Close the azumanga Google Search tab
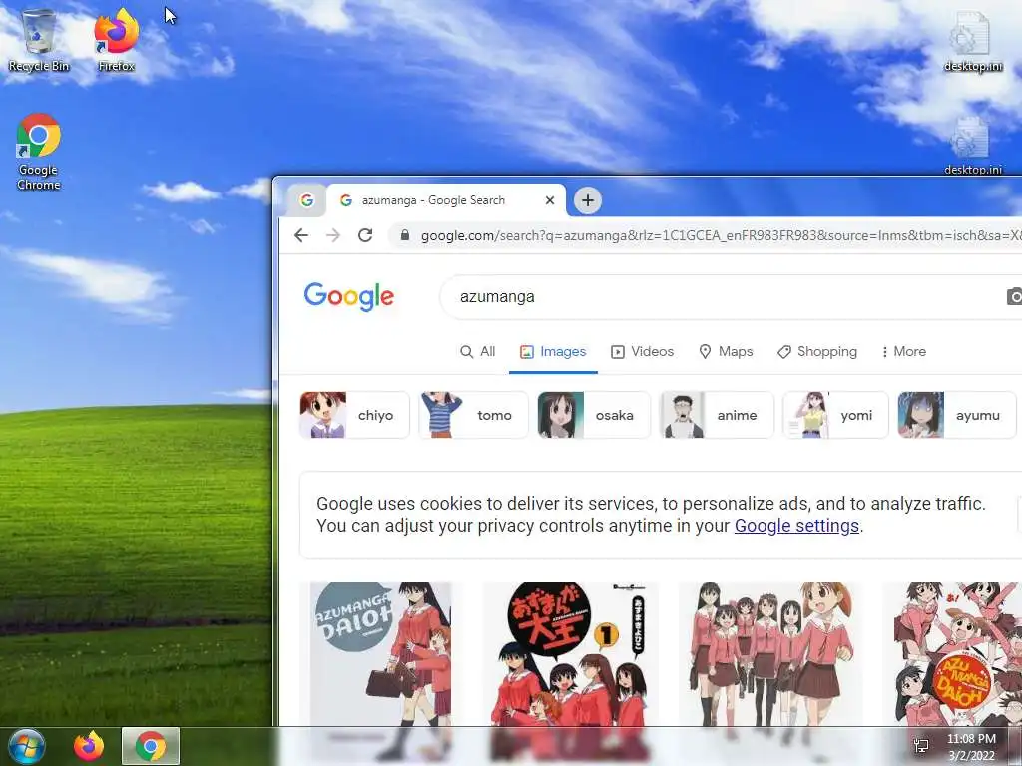 550,200
